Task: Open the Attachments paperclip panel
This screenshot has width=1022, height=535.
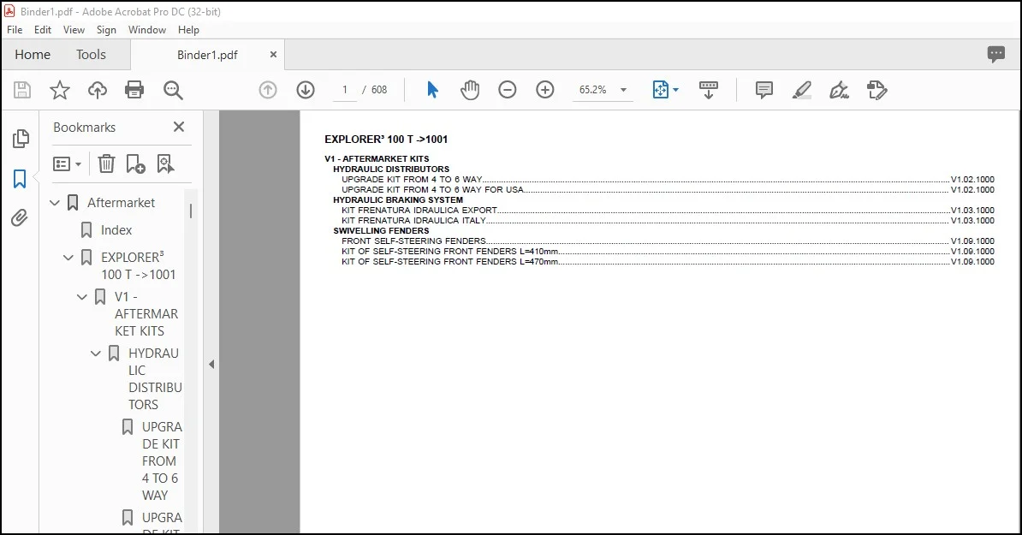Action: (x=20, y=217)
